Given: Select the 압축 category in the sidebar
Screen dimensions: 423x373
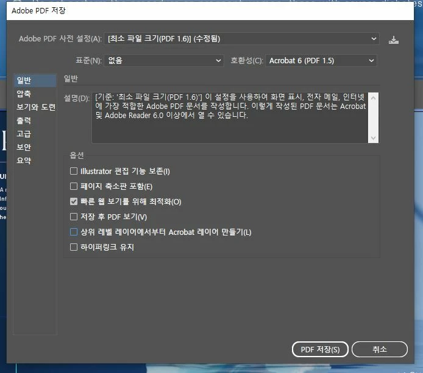Looking at the screenshot, I should [35, 94].
